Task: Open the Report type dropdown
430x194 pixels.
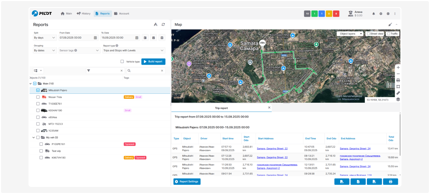Action: pyautogui.click(x=134, y=50)
